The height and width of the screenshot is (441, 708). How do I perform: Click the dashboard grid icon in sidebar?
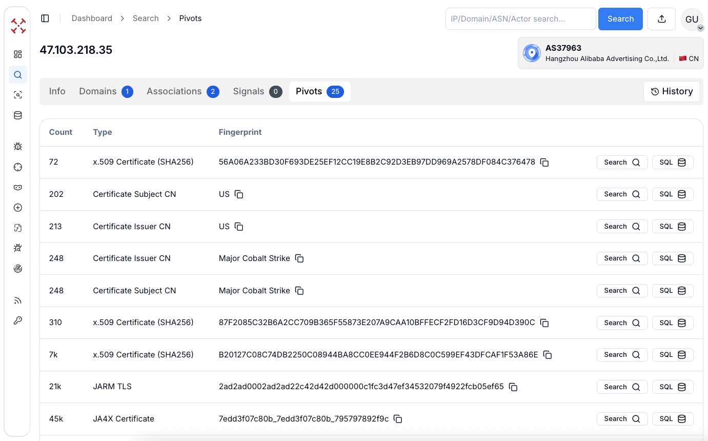click(x=18, y=54)
